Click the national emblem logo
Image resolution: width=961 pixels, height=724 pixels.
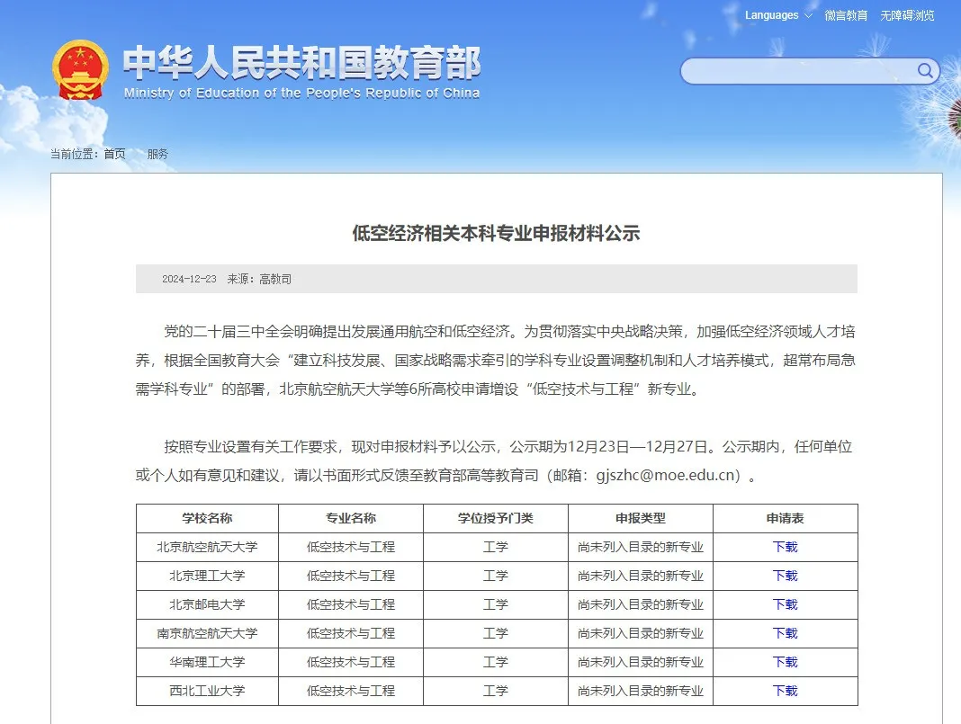point(79,70)
